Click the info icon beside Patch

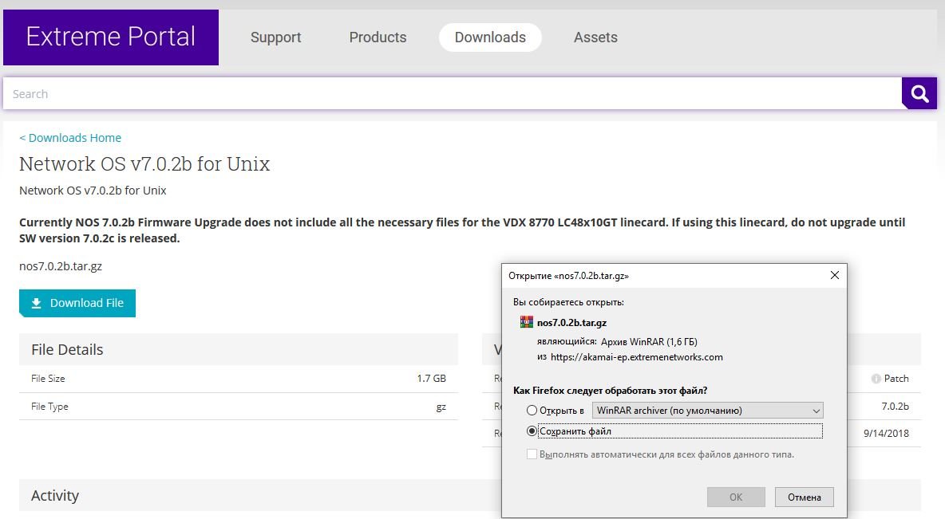pos(876,379)
